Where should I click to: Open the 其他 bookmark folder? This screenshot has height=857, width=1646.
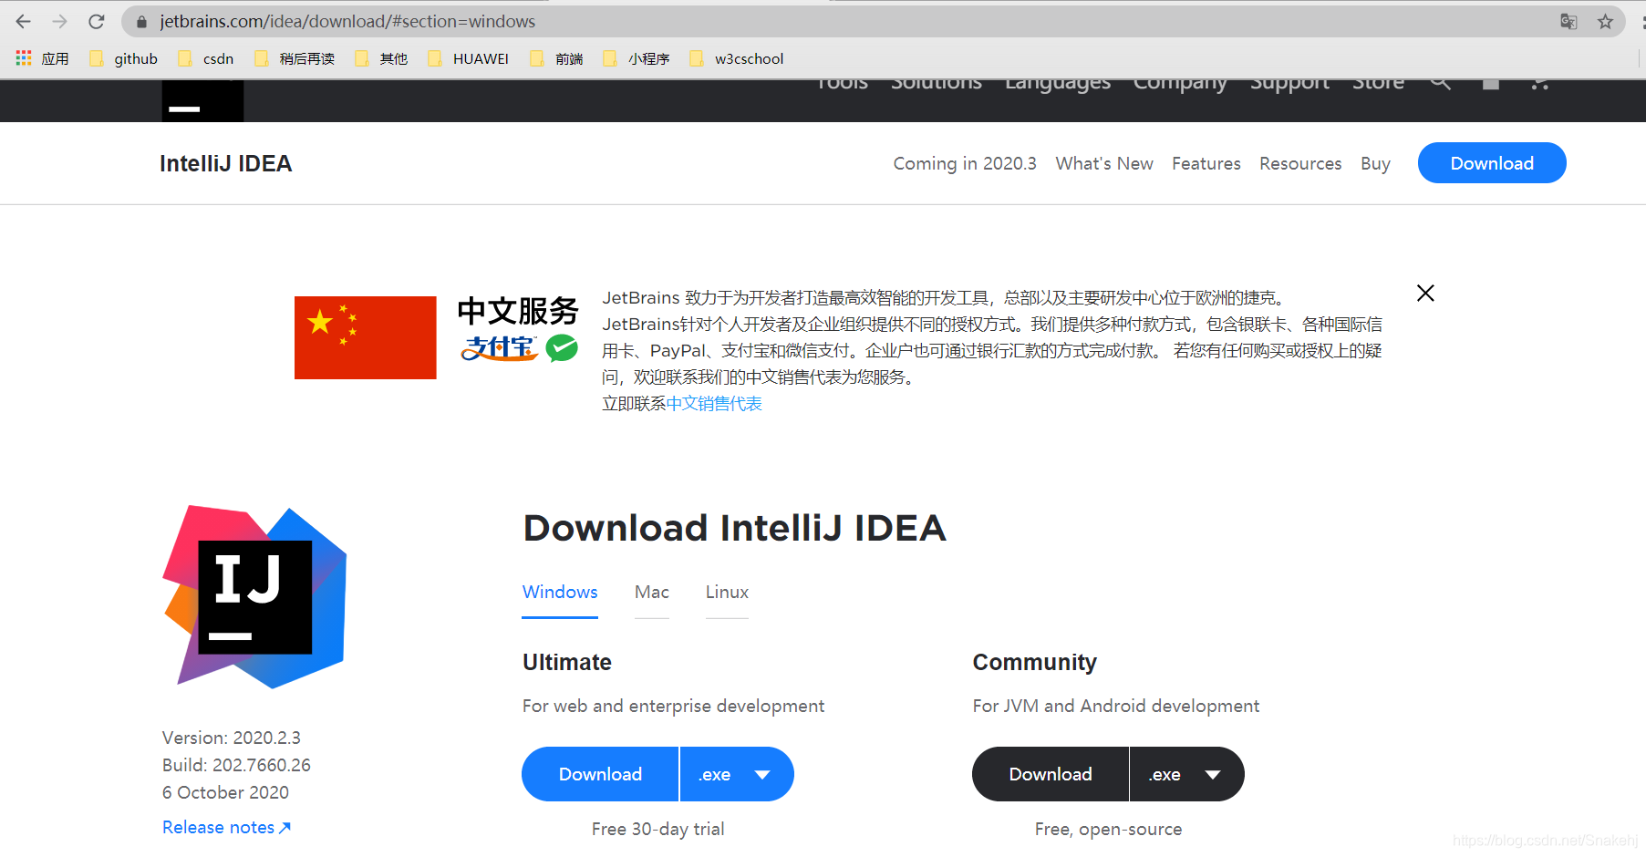381,58
